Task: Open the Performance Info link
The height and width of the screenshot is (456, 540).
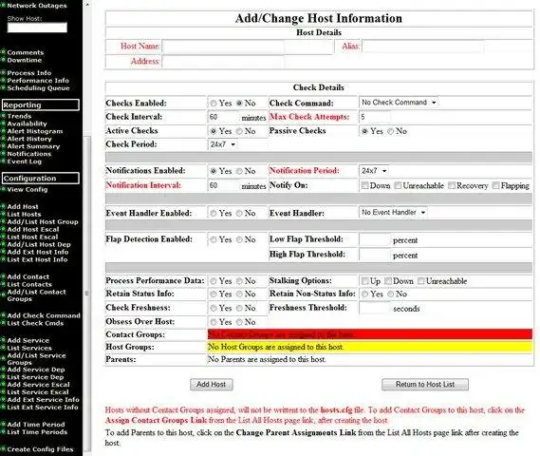Action: [38, 81]
